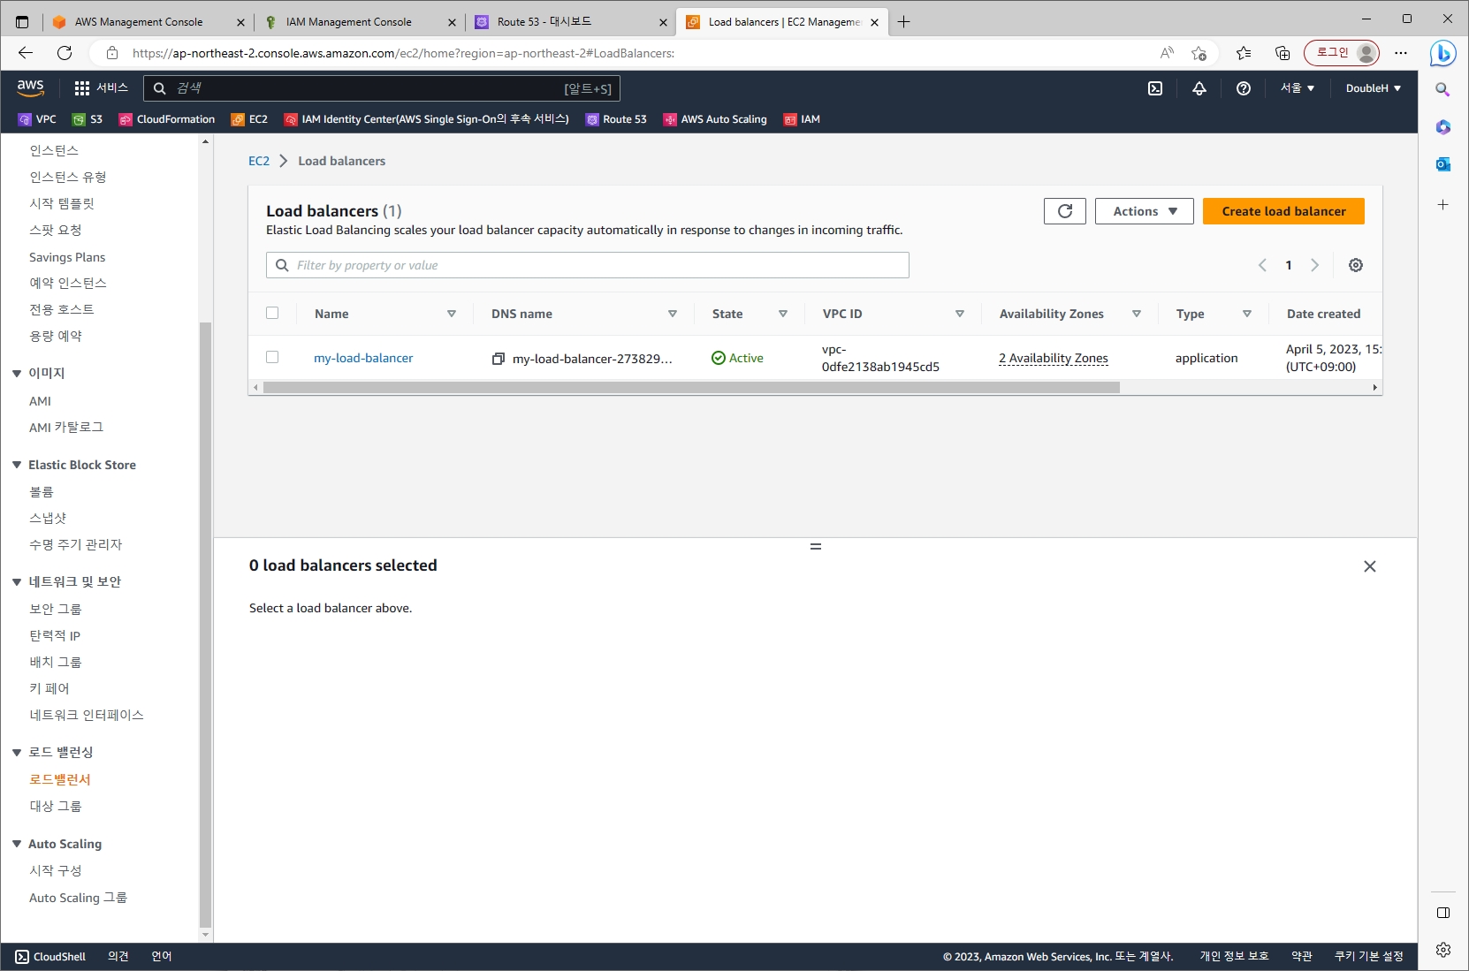This screenshot has width=1469, height=971.
Task: Click the VPC bookmark shortcut
Action: tap(37, 119)
